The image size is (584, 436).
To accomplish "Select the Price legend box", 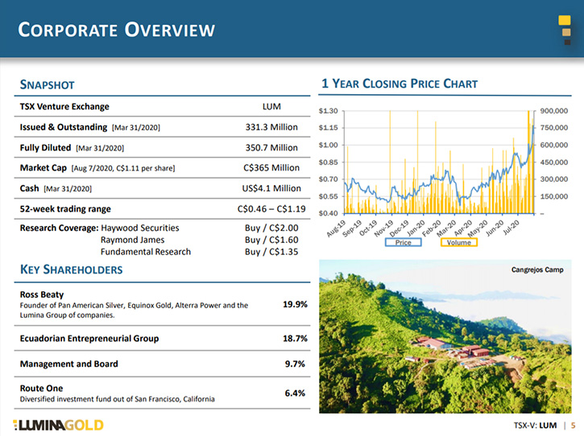I will (403, 243).
